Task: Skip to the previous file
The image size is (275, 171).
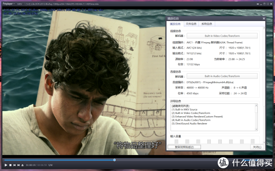Action: pos(14,165)
